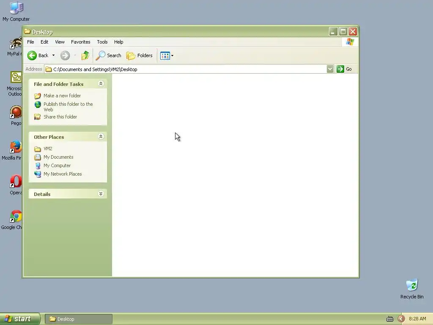Click Publish this folder to the Web
Viewport: 433px width, 325px height.
pos(68,107)
